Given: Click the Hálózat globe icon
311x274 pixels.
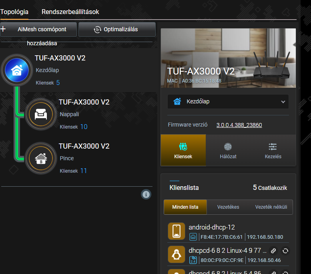Looking at the screenshot, I should (228, 147).
